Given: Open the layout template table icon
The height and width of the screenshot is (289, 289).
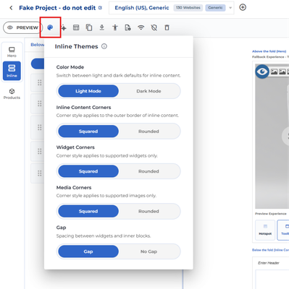Looking at the screenshot, I should pyautogui.click(x=76, y=27).
